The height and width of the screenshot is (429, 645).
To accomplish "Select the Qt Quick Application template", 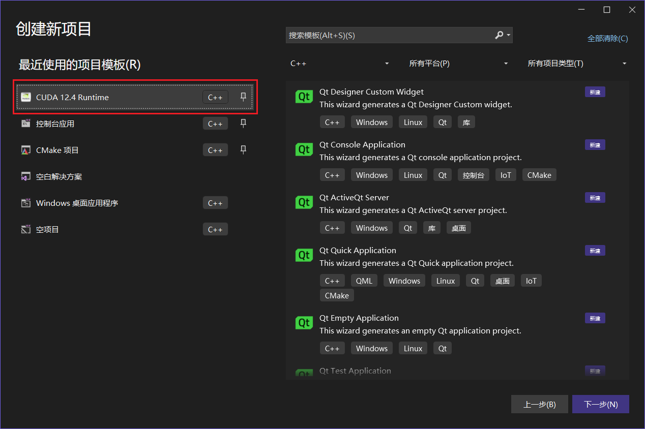I will pos(358,251).
